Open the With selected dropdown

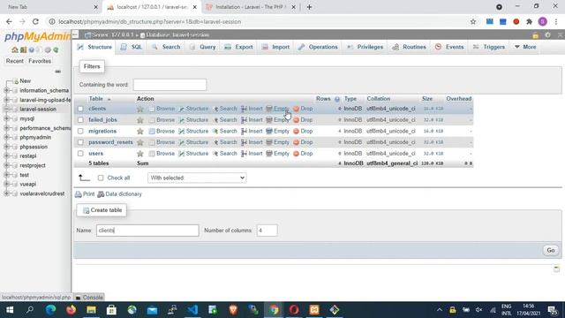click(x=197, y=178)
